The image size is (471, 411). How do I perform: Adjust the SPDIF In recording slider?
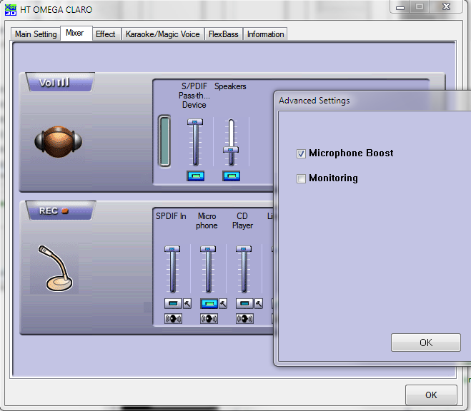(x=172, y=249)
